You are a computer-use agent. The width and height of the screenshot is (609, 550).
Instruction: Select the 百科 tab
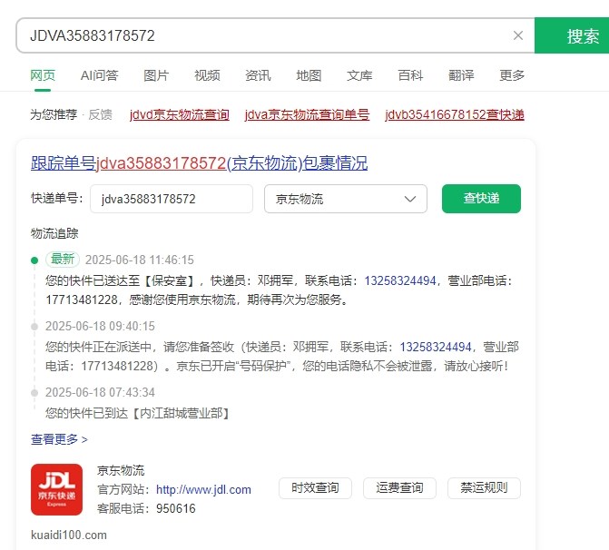click(410, 75)
